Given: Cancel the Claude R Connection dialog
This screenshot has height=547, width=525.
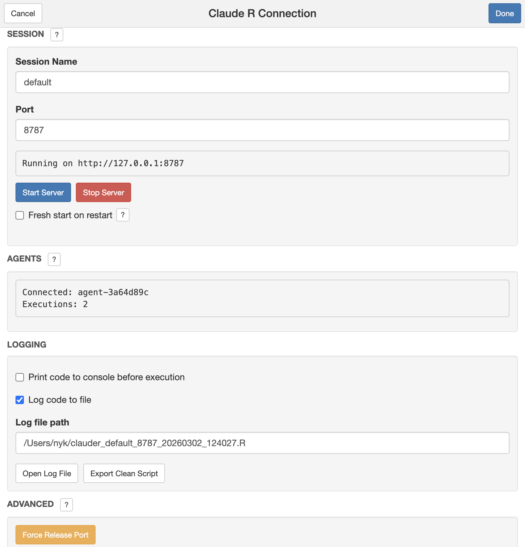Looking at the screenshot, I should click(x=23, y=13).
